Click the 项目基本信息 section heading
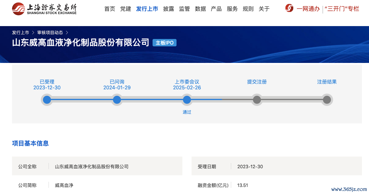 (x=30, y=143)
